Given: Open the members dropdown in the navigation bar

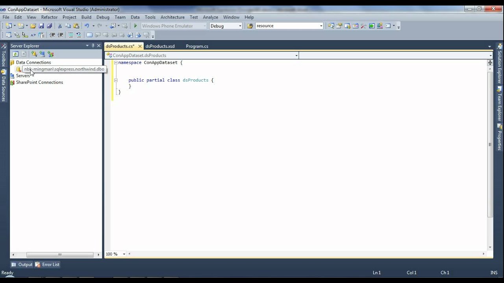Looking at the screenshot, I should [x=491, y=55].
